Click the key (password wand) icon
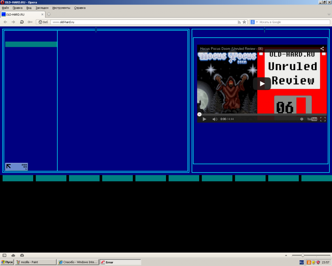The image size is (332, 266). pos(30,22)
